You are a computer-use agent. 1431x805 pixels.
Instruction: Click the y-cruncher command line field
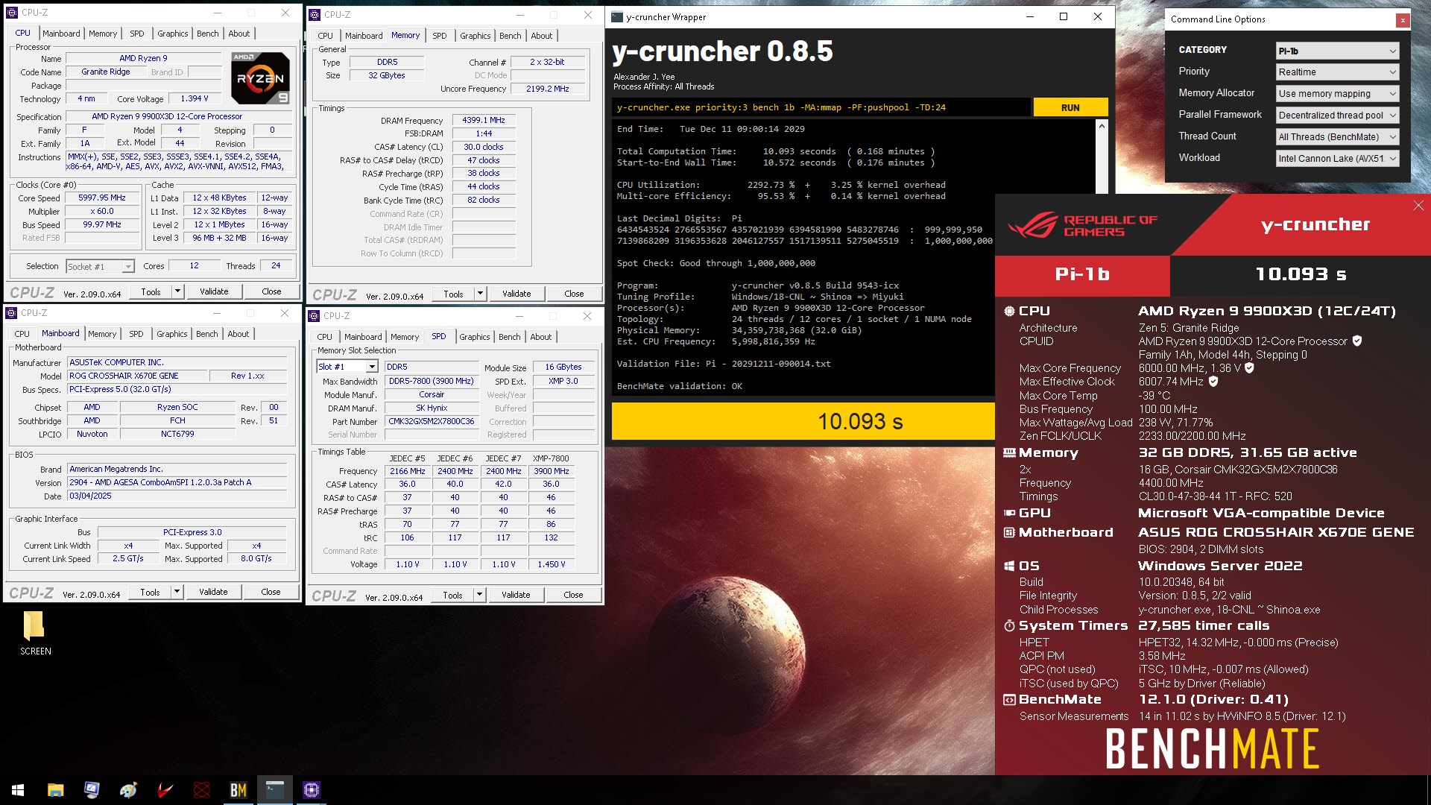coord(821,107)
